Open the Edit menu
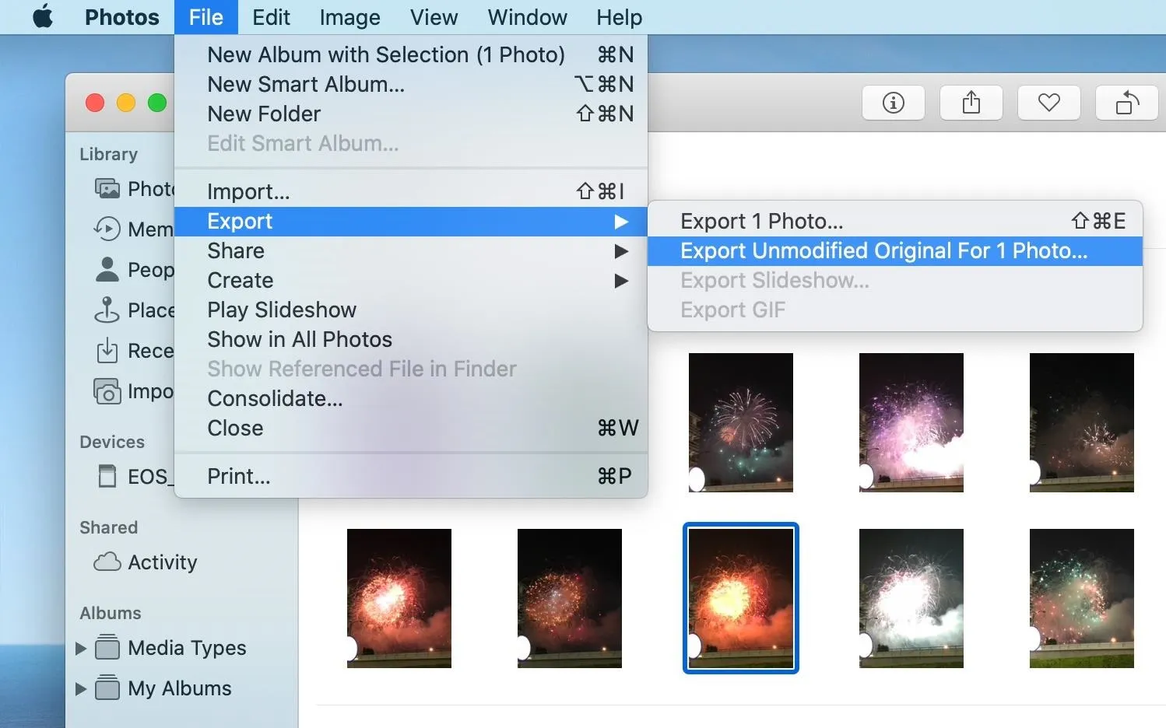Image resolution: width=1166 pixels, height=728 pixels. click(x=271, y=17)
